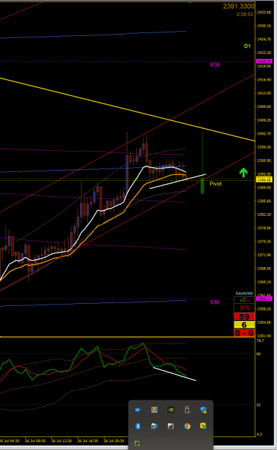The image size is (277, 450).
Task: Click the D1 timeframe label
Action: click(x=247, y=46)
